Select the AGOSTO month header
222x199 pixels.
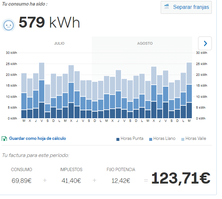[x=145, y=43]
